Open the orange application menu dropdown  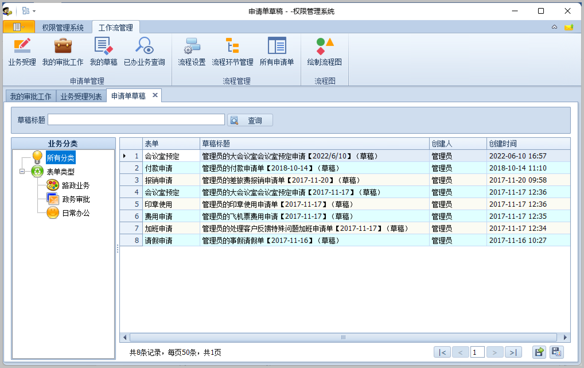19,27
